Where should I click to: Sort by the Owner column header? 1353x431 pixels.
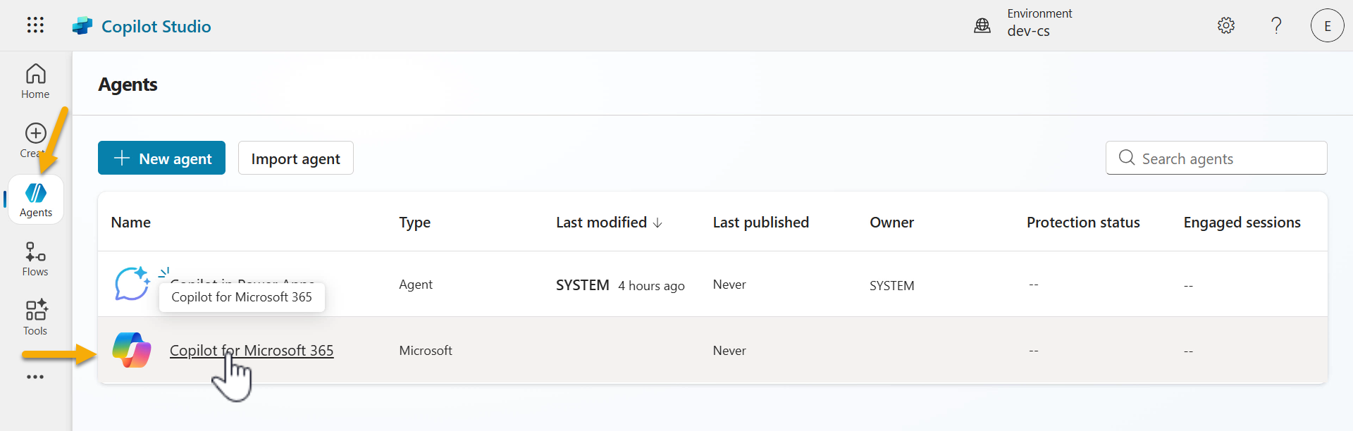coord(891,223)
